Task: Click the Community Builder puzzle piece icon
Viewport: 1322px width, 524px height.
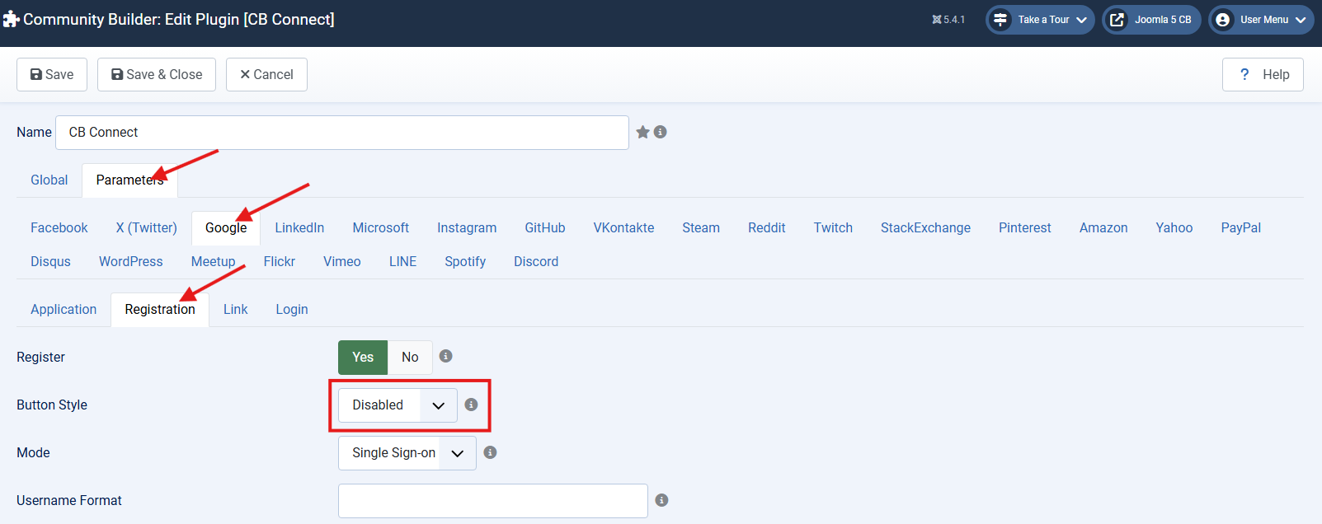Action: (11, 19)
